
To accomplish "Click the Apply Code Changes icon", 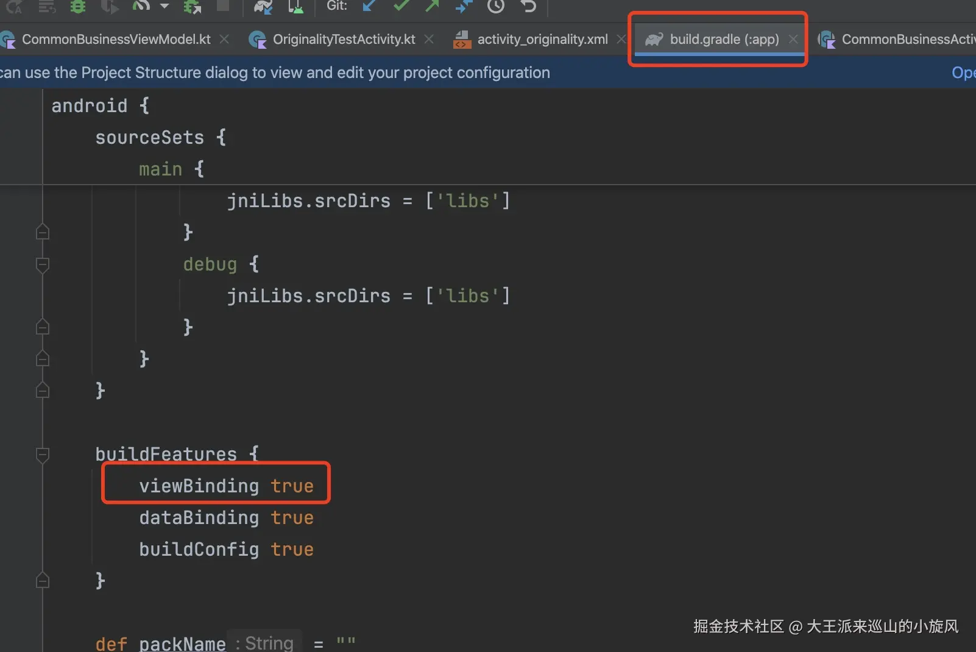I will click(x=47, y=6).
